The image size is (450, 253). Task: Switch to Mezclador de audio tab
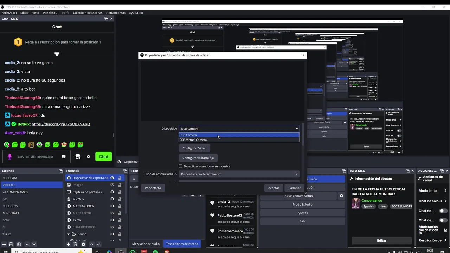click(x=146, y=244)
